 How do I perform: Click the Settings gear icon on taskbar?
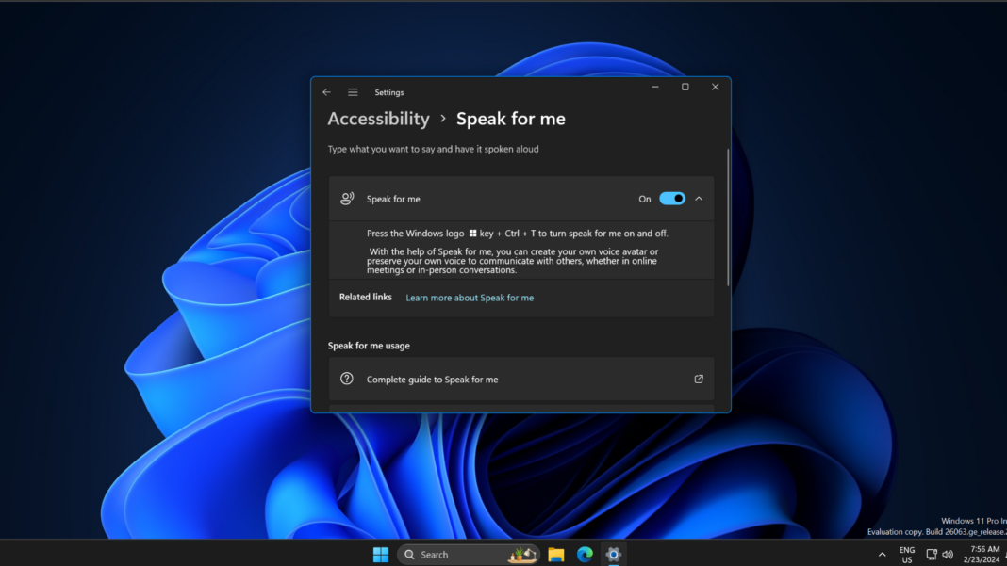point(614,554)
